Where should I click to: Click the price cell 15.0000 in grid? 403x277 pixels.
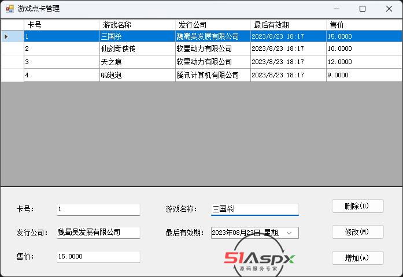364,36
